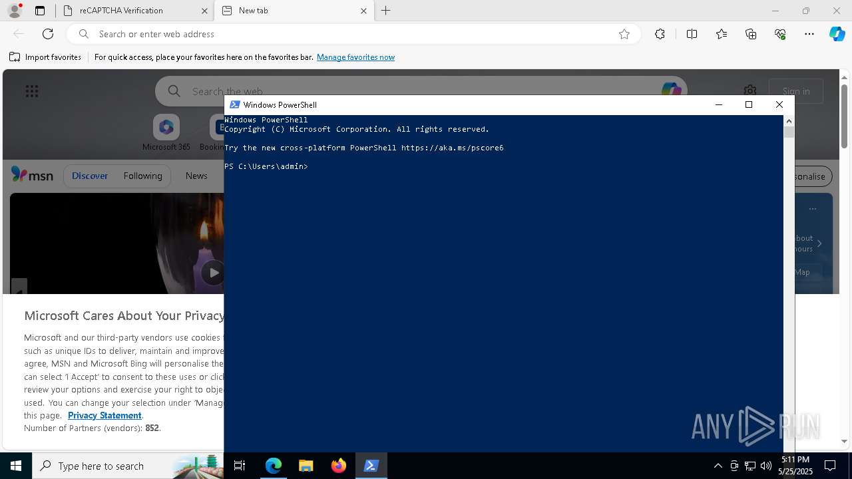Screen dimensions: 852x479
Task: Open Edge tab actions menu icon
Action: pyautogui.click(x=40, y=11)
